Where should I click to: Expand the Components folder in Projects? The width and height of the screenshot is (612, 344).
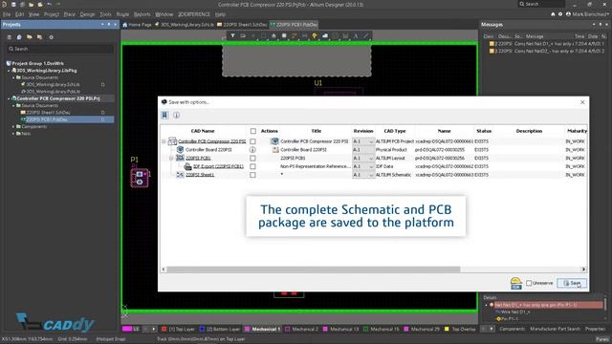[13, 127]
